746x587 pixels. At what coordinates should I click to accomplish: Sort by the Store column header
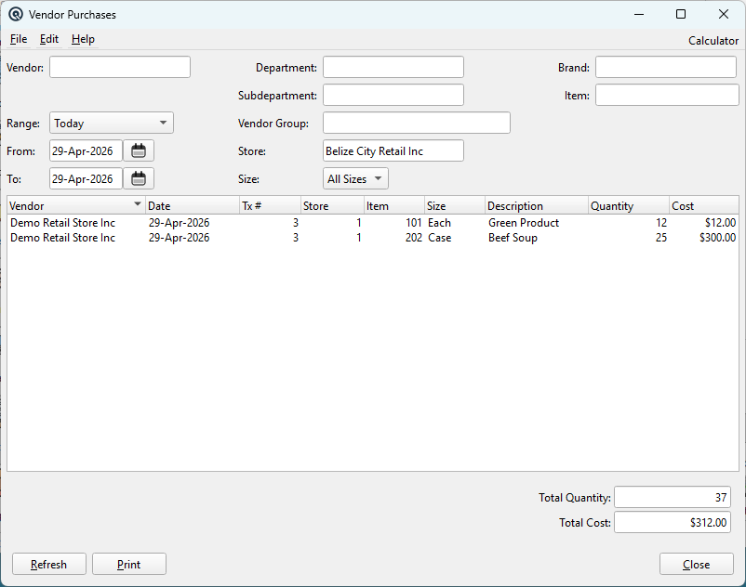tap(332, 205)
